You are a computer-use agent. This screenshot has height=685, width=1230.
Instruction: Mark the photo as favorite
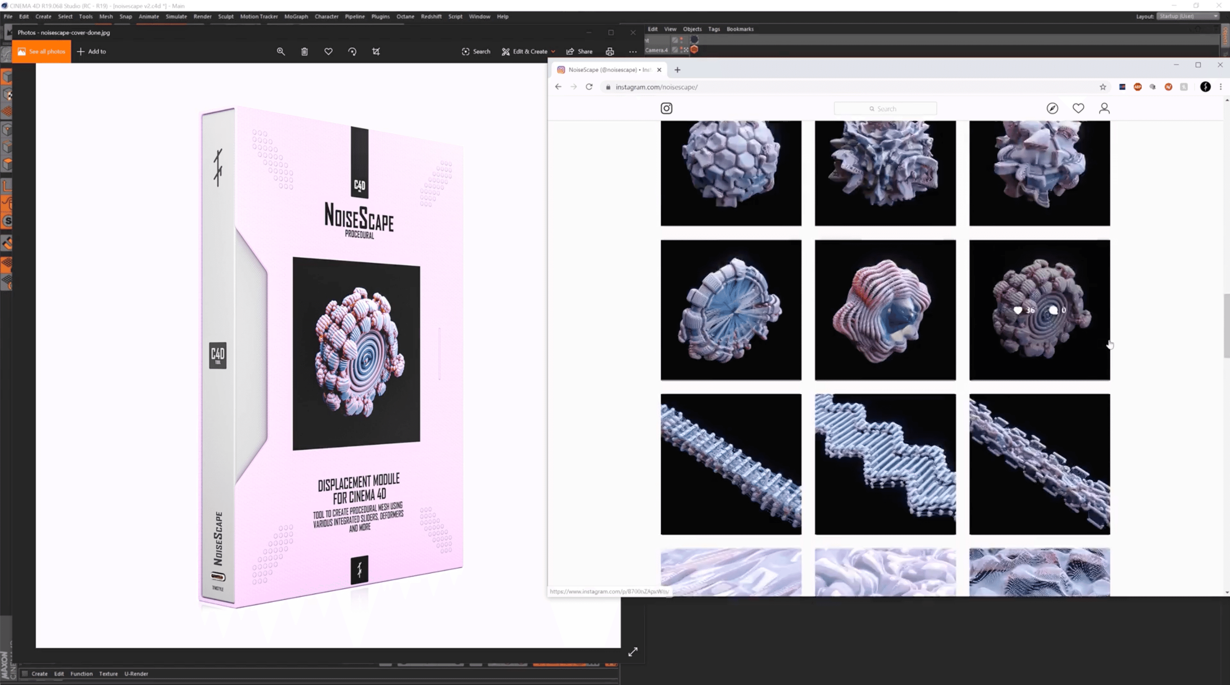pyautogui.click(x=329, y=51)
